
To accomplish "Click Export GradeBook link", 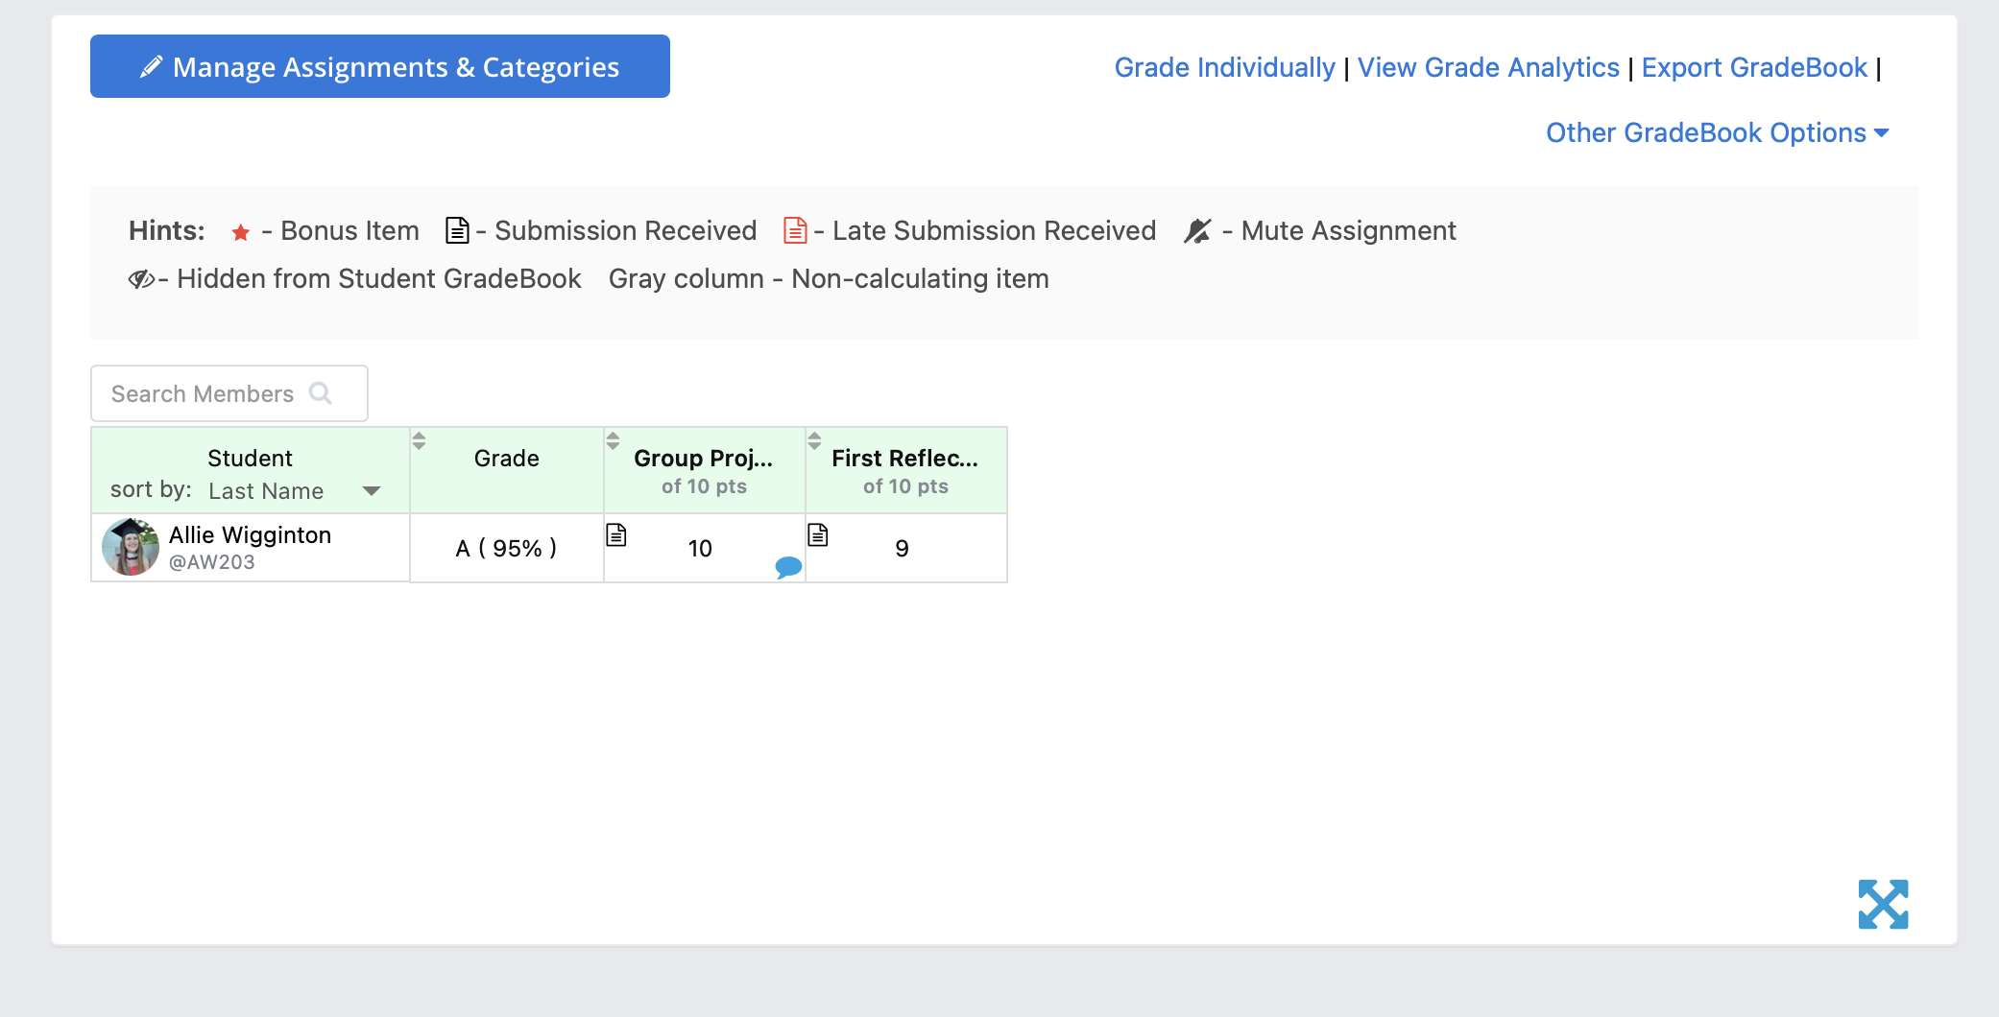I will click(1754, 67).
